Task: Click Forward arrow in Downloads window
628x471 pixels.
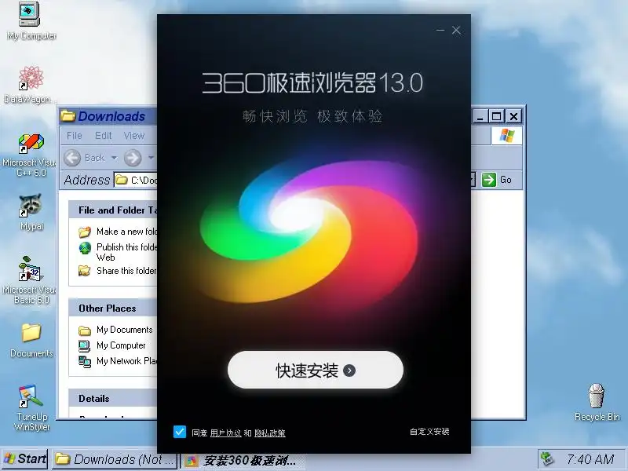Action: point(133,158)
